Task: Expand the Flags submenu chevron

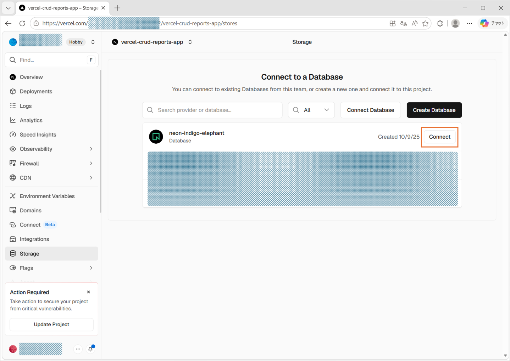Action: [91, 268]
